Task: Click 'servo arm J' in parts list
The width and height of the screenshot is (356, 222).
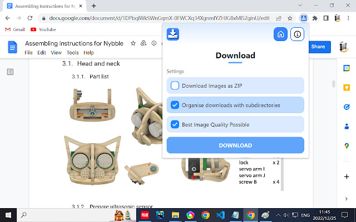Action: 252,175
